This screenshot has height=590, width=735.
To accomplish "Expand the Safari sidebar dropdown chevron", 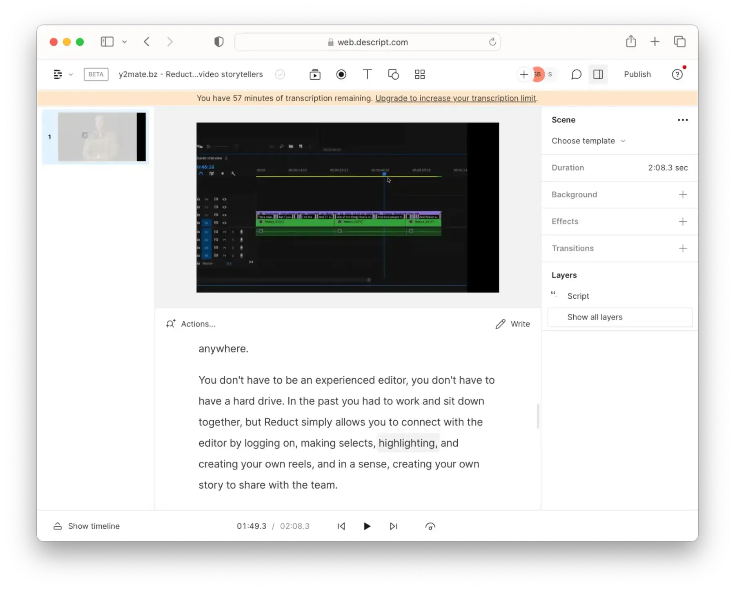I will [x=125, y=42].
